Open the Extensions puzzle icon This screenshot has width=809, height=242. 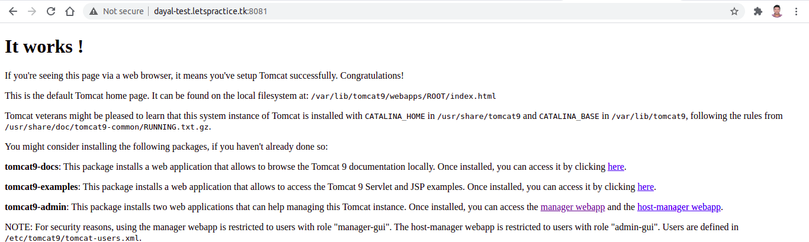tap(757, 11)
